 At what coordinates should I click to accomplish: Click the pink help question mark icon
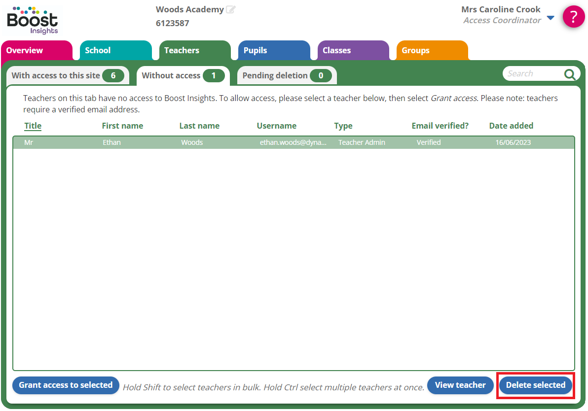tap(573, 17)
